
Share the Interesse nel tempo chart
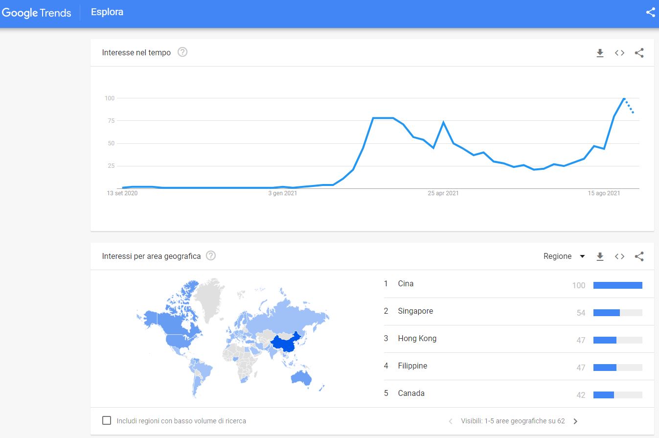pyautogui.click(x=639, y=53)
